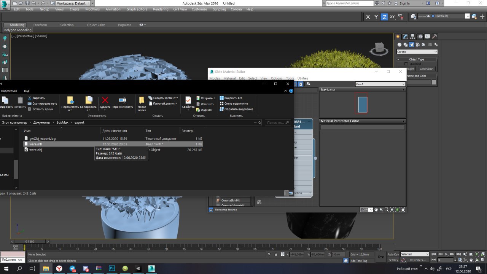Open the Manage Layers icon

[414, 16]
